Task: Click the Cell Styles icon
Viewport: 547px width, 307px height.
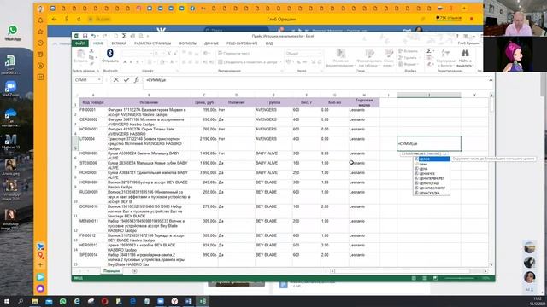Action: [x=389, y=53]
